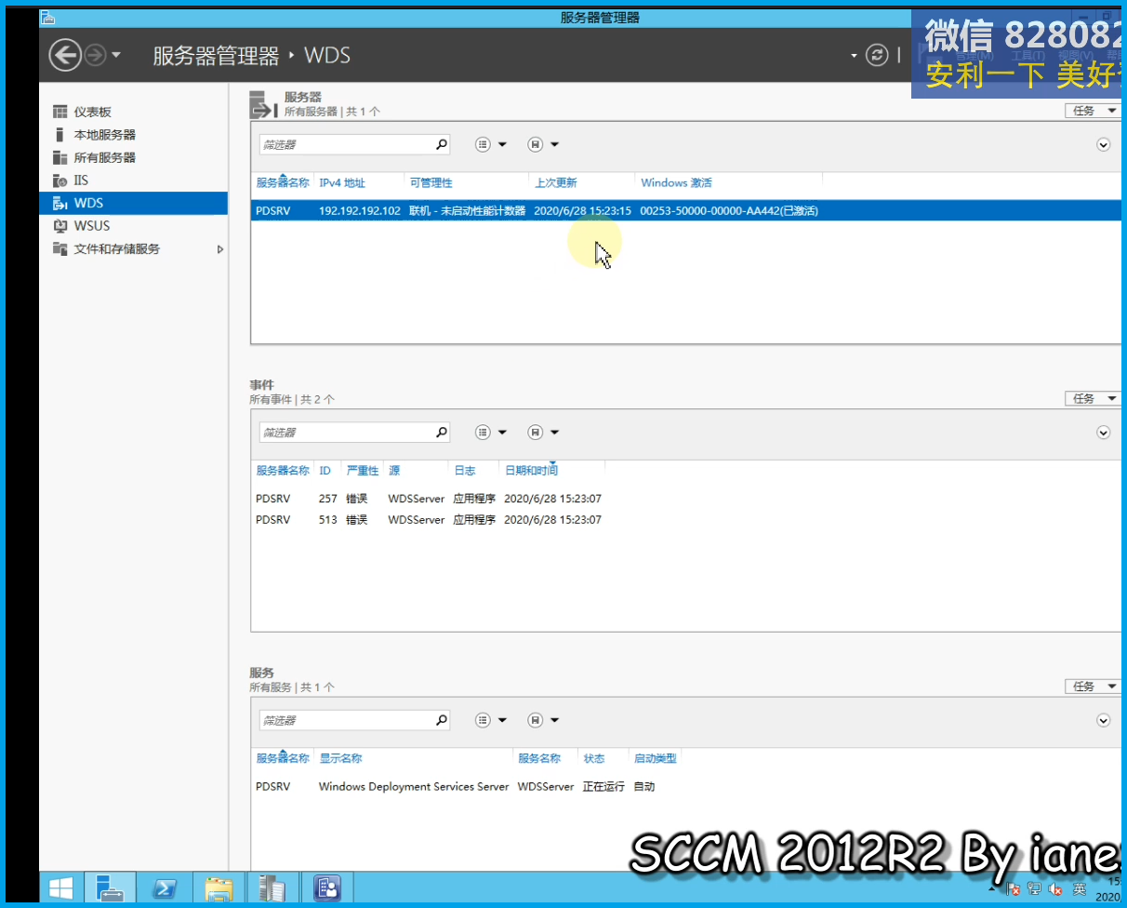Open the 任务 dropdown for 服务 section

point(1093,687)
